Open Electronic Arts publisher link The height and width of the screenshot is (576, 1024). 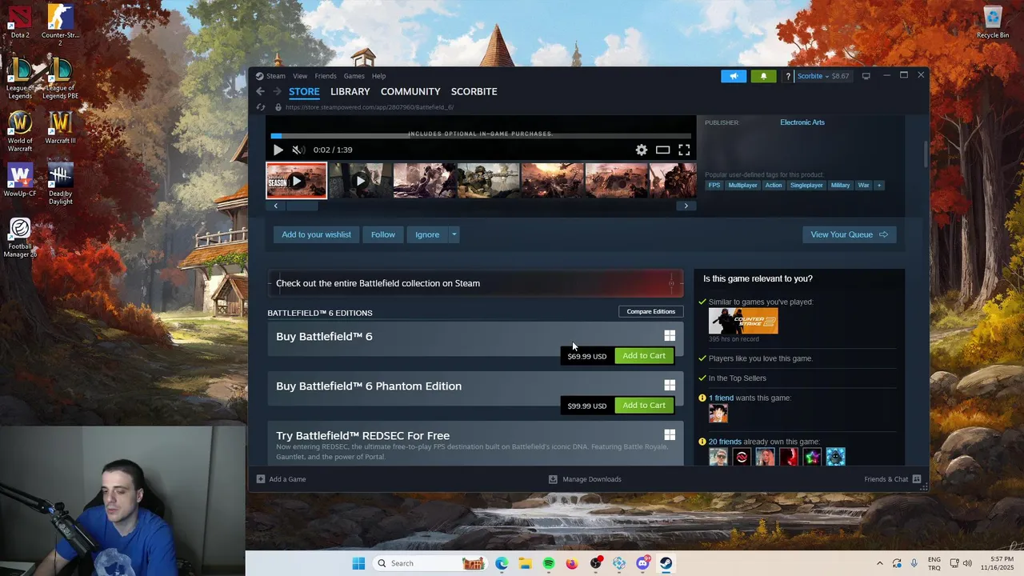pyautogui.click(x=802, y=122)
